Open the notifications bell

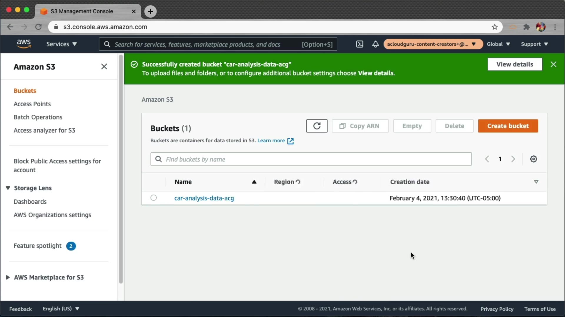[375, 44]
